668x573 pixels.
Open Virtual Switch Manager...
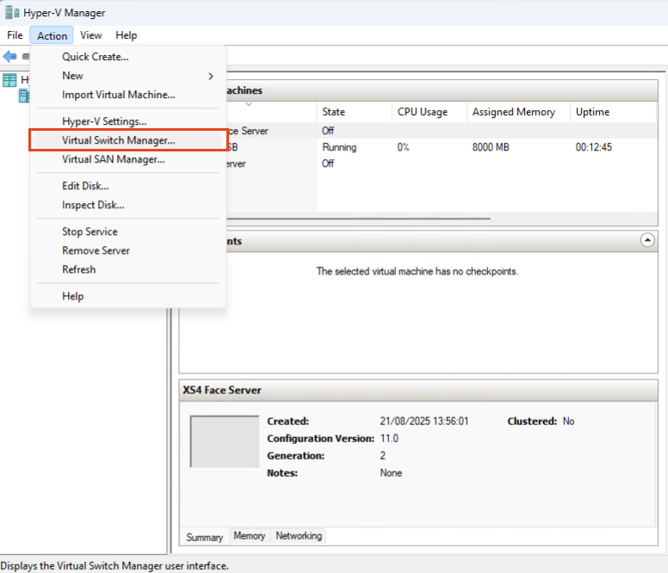[x=127, y=140]
